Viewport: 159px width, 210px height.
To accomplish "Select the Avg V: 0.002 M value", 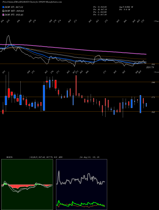I will coord(126,7).
